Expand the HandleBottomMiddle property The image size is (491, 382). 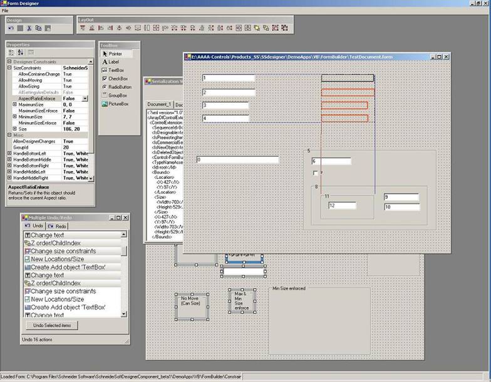click(9, 159)
